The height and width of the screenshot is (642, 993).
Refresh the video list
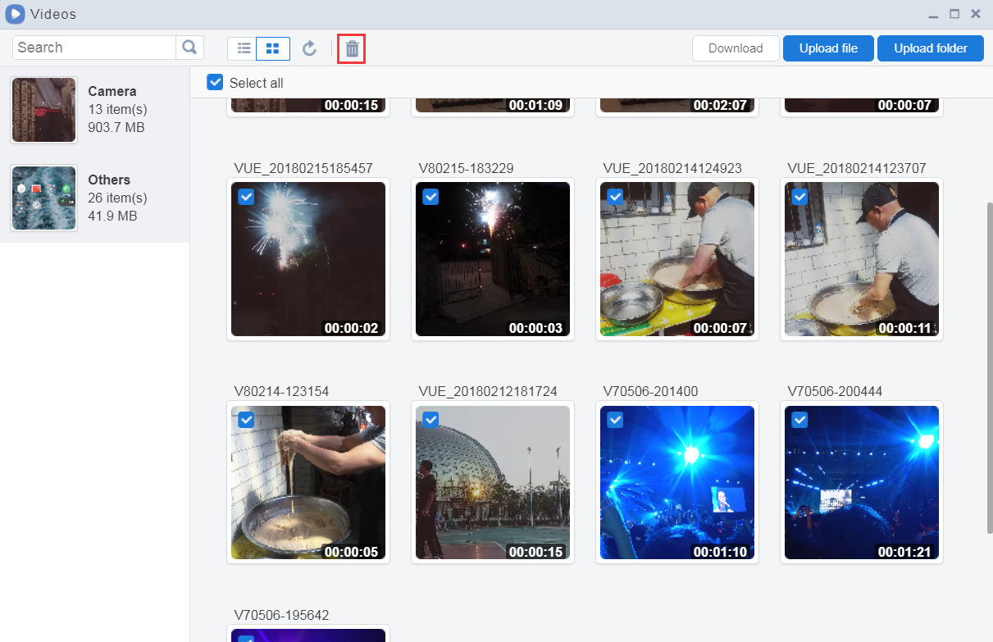coord(309,48)
